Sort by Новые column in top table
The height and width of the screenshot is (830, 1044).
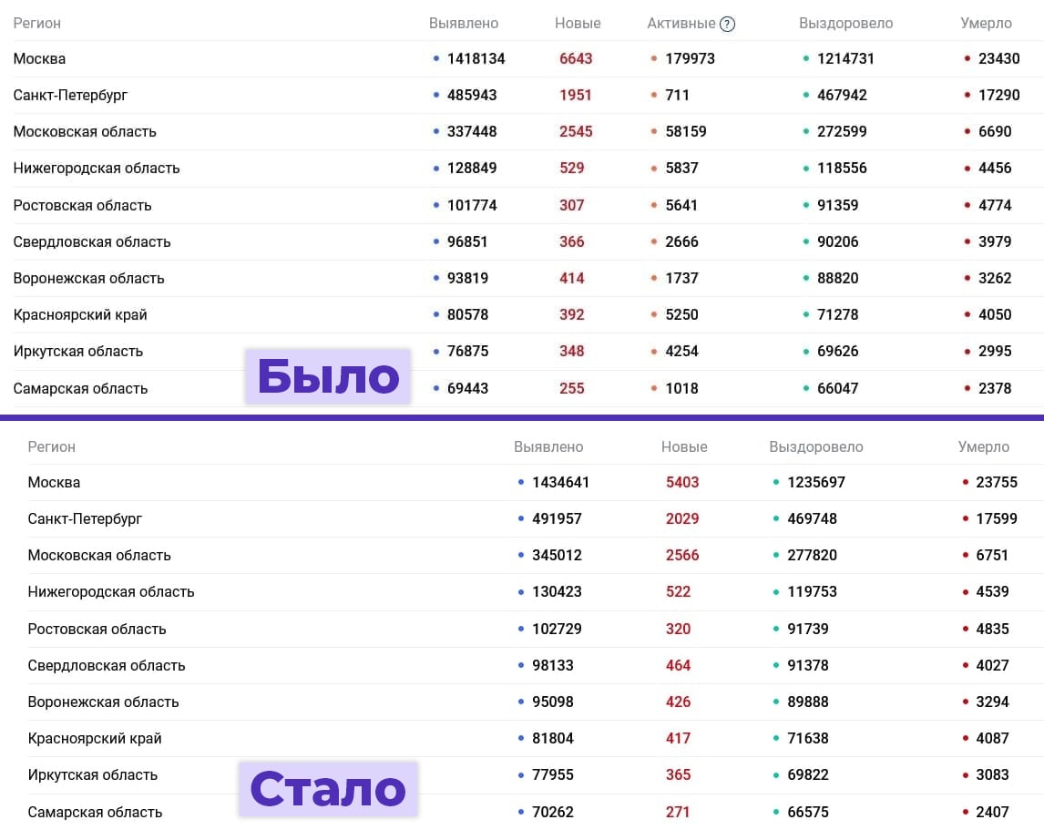578,24
